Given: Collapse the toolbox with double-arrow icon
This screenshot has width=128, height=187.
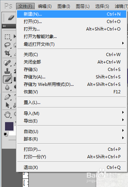Looking at the screenshot, I should (4, 26).
